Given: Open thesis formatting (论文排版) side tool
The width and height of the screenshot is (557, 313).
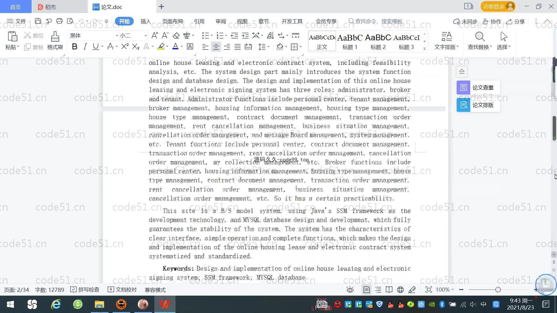Looking at the screenshot, I should (478, 105).
